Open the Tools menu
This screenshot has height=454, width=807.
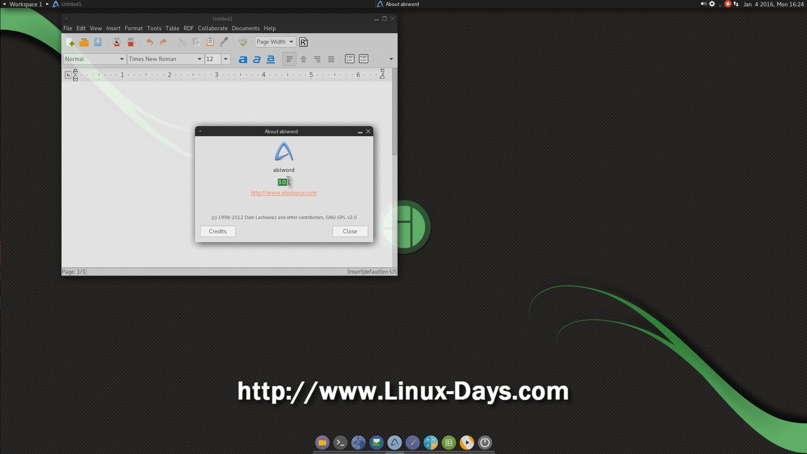click(x=154, y=28)
